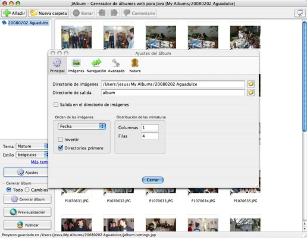Viewport: 307px width, 238px height.
Task: Select the fourth thumbnail in top row
Action: [203, 37]
